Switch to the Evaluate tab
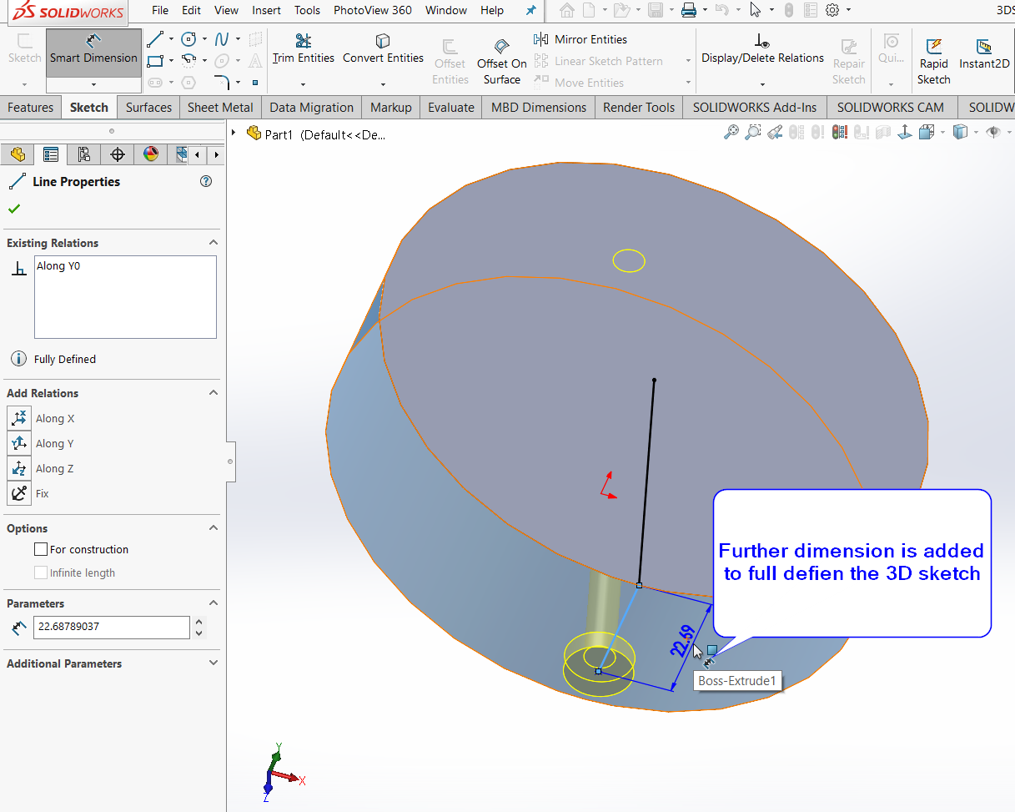Screen dimensions: 1015x812 click(x=450, y=107)
